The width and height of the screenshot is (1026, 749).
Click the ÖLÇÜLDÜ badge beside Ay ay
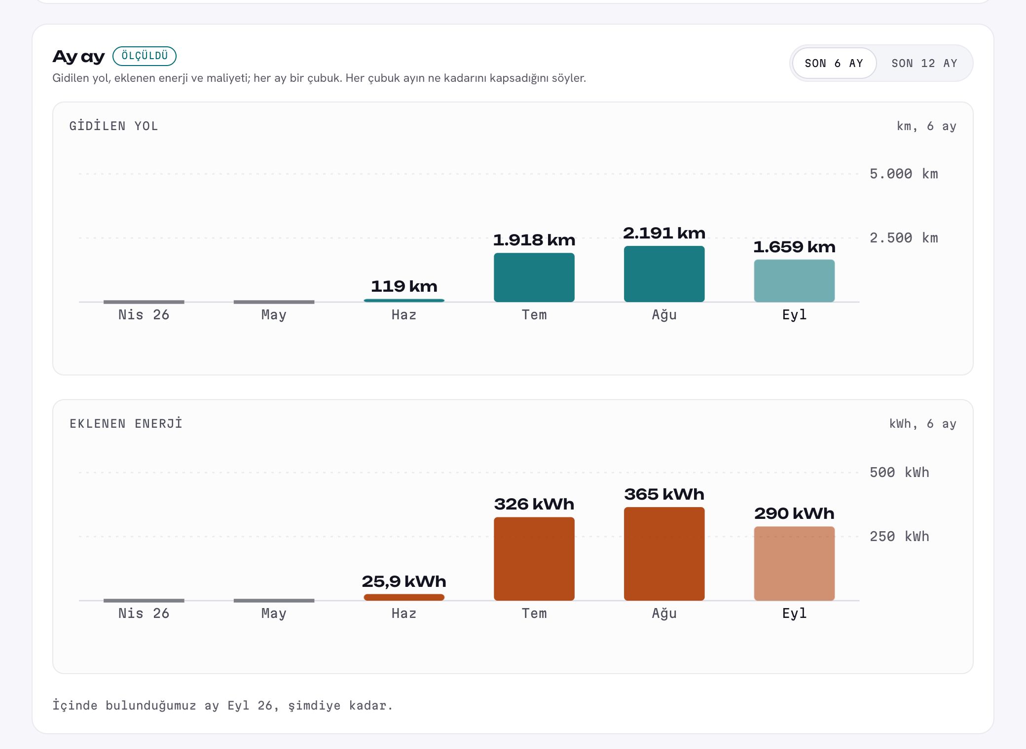(x=145, y=56)
